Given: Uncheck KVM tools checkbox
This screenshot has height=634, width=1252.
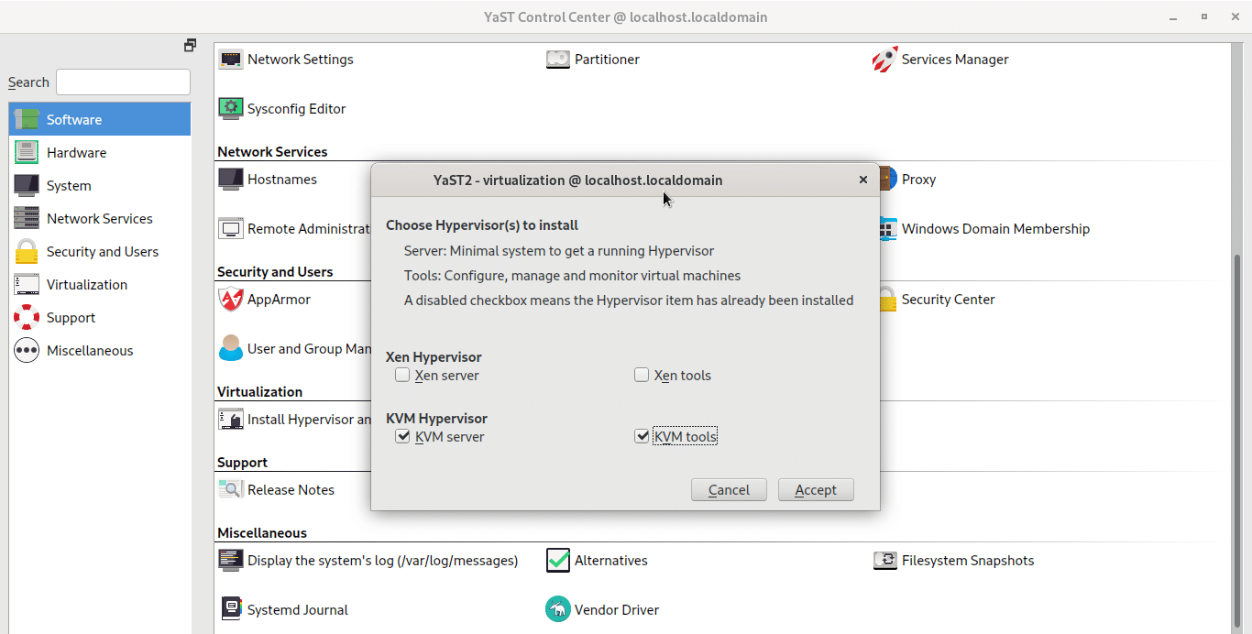Looking at the screenshot, I should click(x=642, y=437).
